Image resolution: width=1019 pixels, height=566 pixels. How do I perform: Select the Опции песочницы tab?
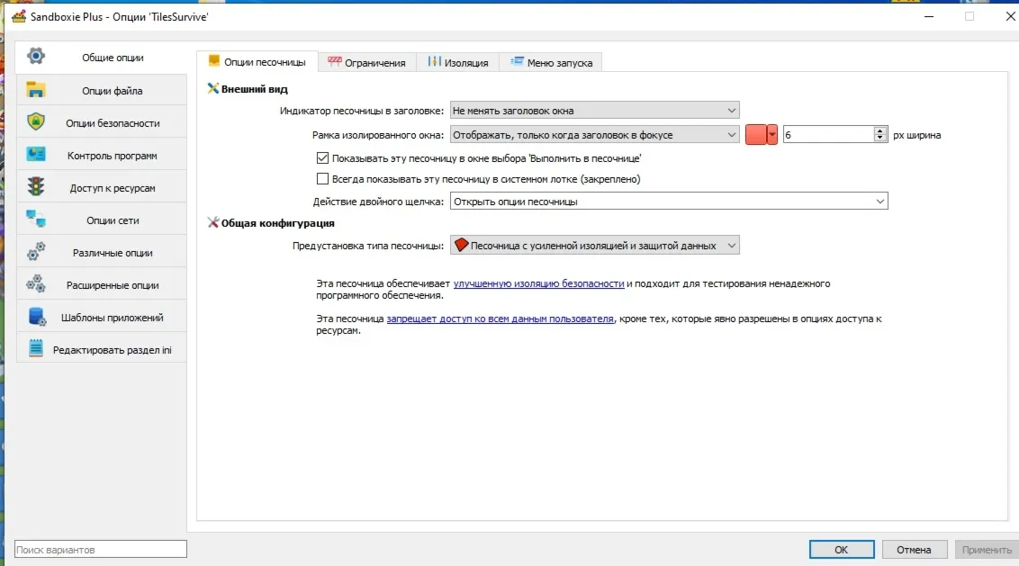tap(257, 62)
